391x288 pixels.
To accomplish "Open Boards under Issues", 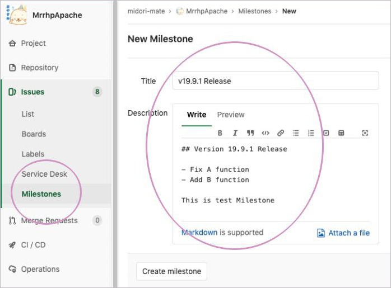I will click(x=34, y=134).
